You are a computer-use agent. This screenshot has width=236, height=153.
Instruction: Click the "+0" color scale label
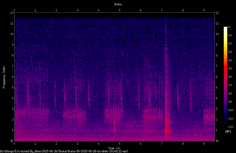[x=229, y=27]
